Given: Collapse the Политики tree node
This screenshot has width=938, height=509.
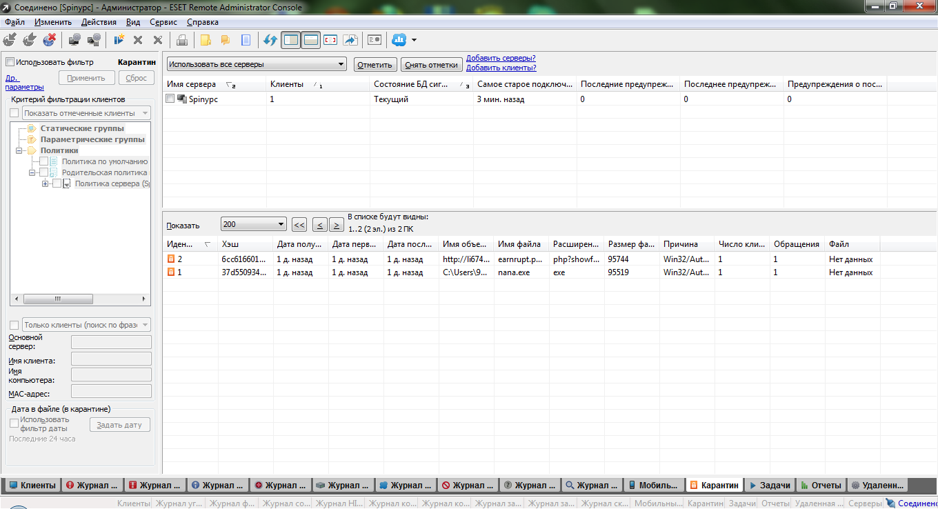Looking at the screenshot, I should [x=19, y=150].
